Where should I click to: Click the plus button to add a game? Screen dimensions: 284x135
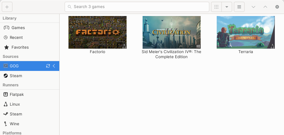(7, 7)
